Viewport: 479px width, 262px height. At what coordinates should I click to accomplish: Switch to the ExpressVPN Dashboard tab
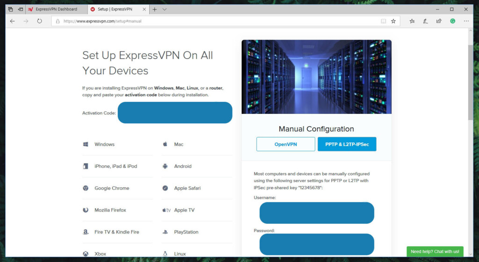point(56,9)
